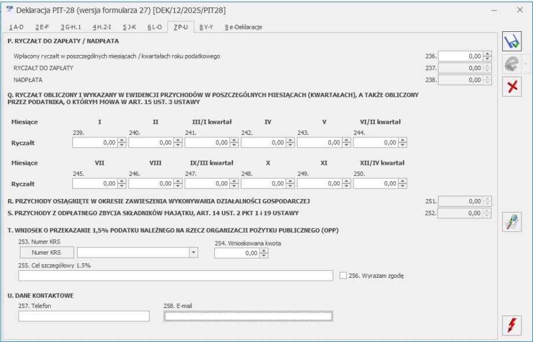Expand the Numer KRS combo box list
Screen dimensions: 533x342
(x=192, y=252)
